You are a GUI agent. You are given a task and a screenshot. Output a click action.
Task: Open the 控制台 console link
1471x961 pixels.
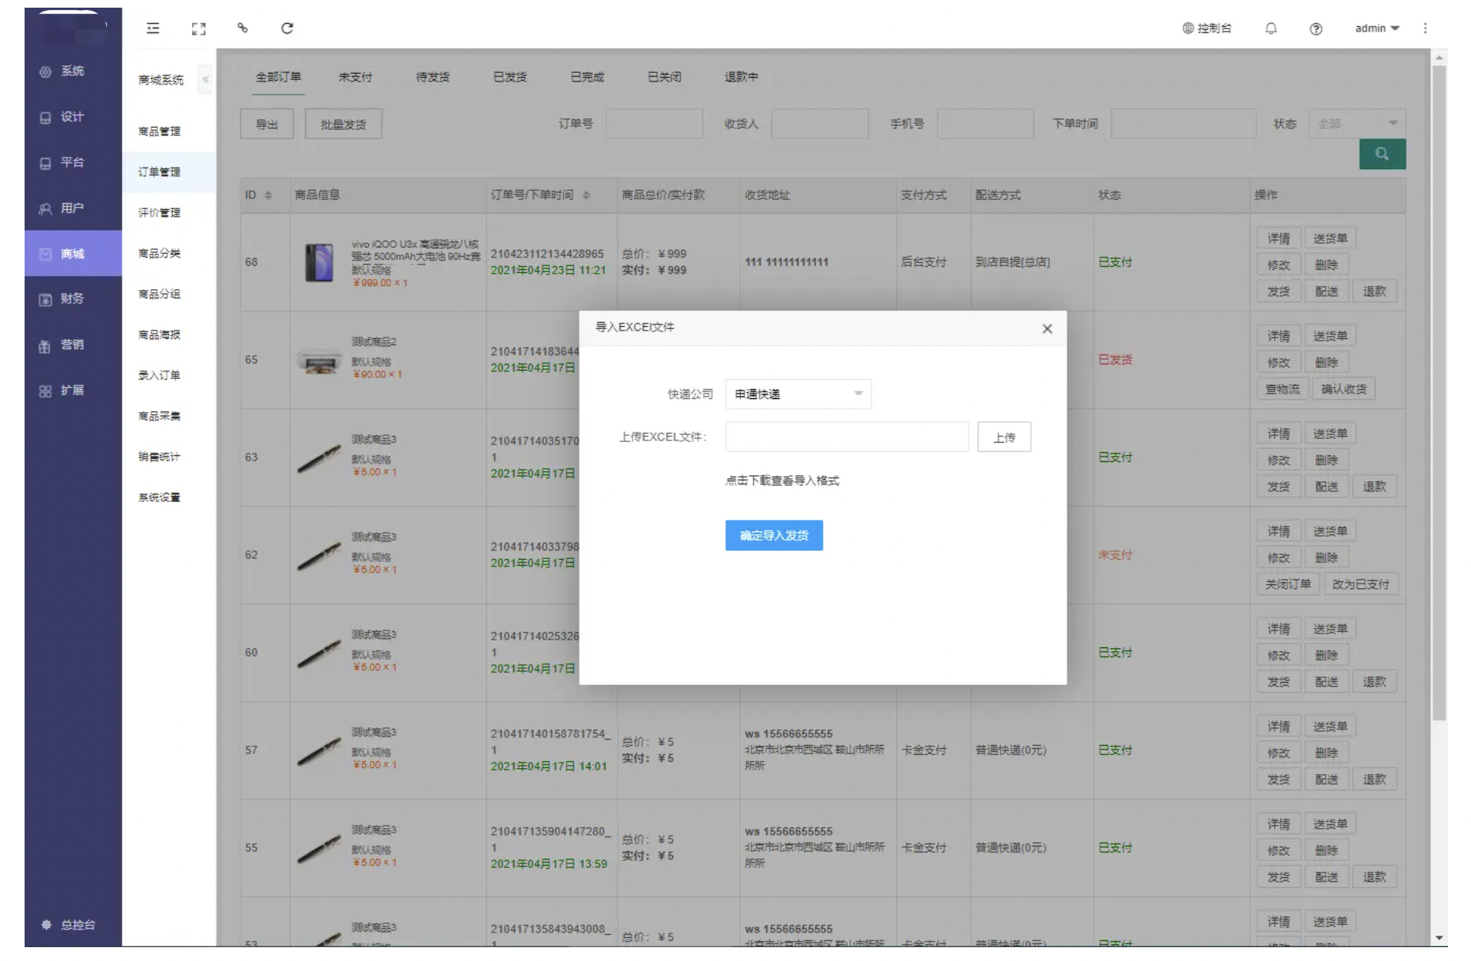coord(1207,28)
